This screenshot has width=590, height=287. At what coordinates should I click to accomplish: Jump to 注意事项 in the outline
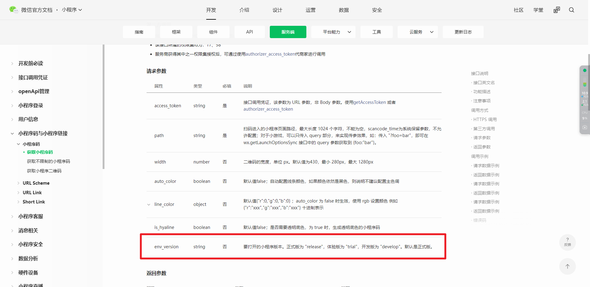point(482,101)
